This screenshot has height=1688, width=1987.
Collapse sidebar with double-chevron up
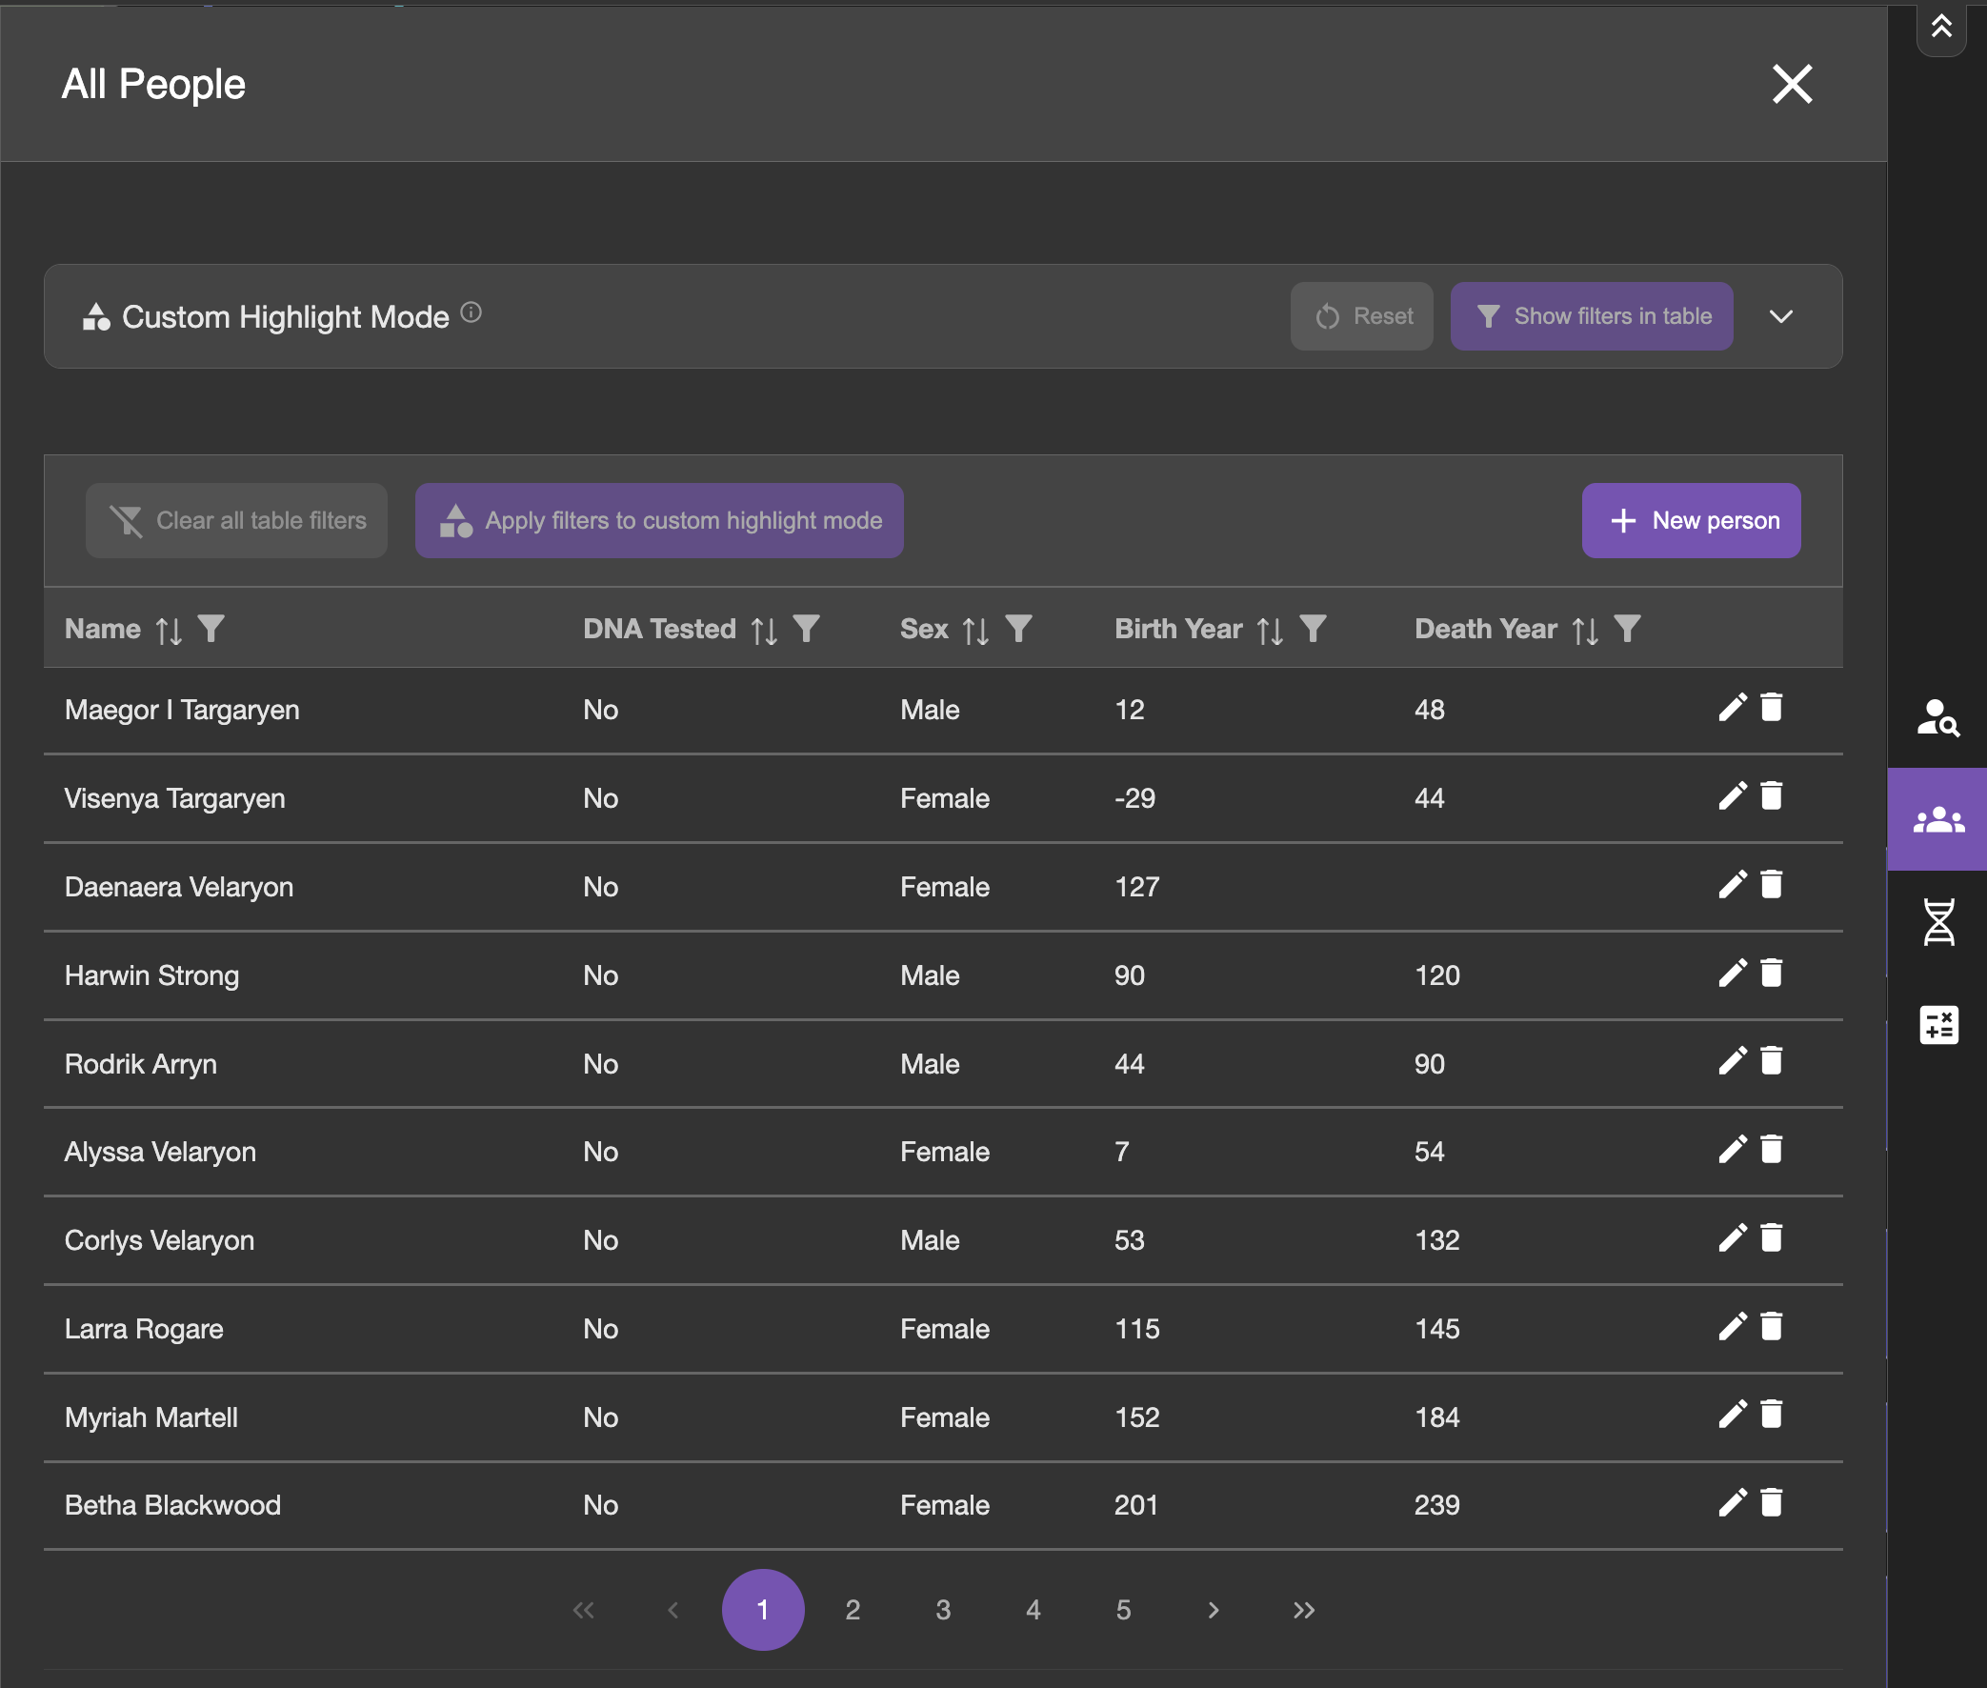(1940, 27)
